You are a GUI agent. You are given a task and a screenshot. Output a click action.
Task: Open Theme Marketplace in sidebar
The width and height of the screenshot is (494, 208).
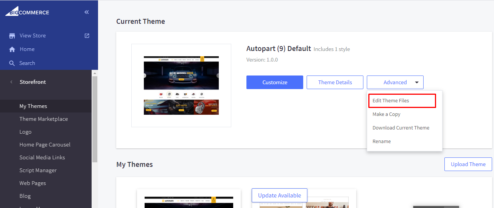click(44, 119)
